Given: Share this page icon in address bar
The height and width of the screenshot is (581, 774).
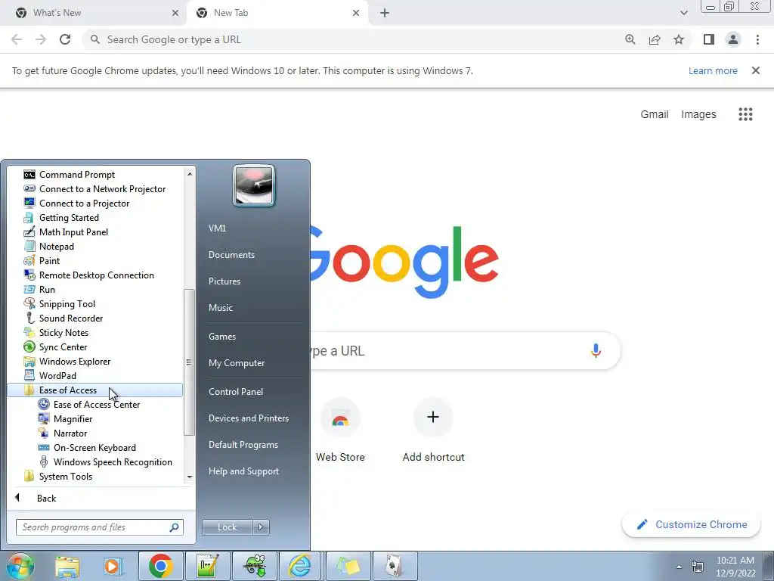Looking at the screenshot, I should tap(655, 39).
